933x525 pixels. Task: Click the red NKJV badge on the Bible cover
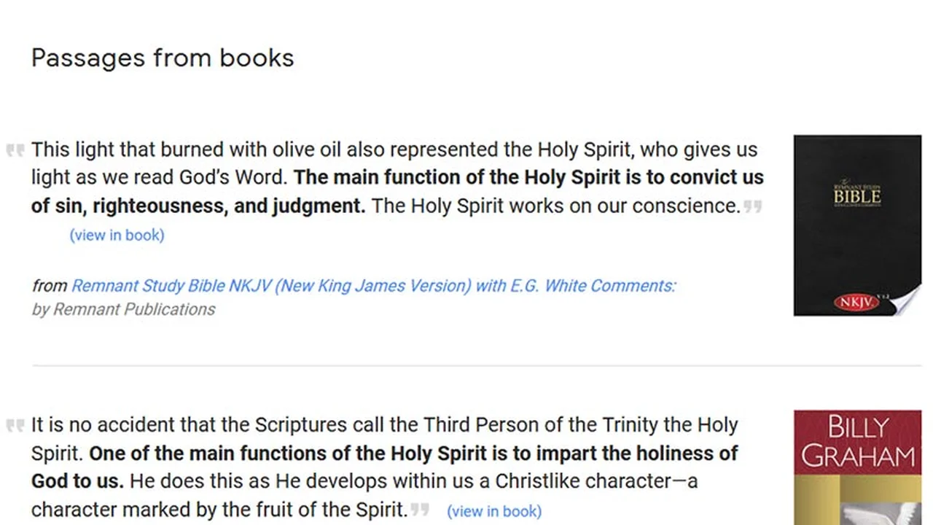(x=856, y=301)
